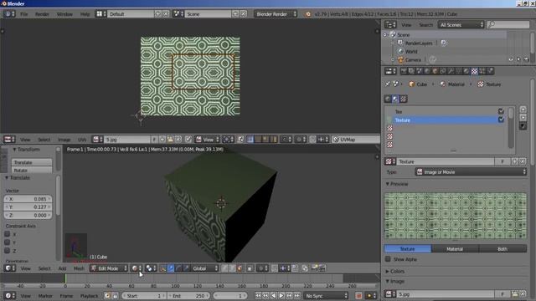Open the UVs menu in image editor
Screen dimensions: 536x301
pos(82,140)
